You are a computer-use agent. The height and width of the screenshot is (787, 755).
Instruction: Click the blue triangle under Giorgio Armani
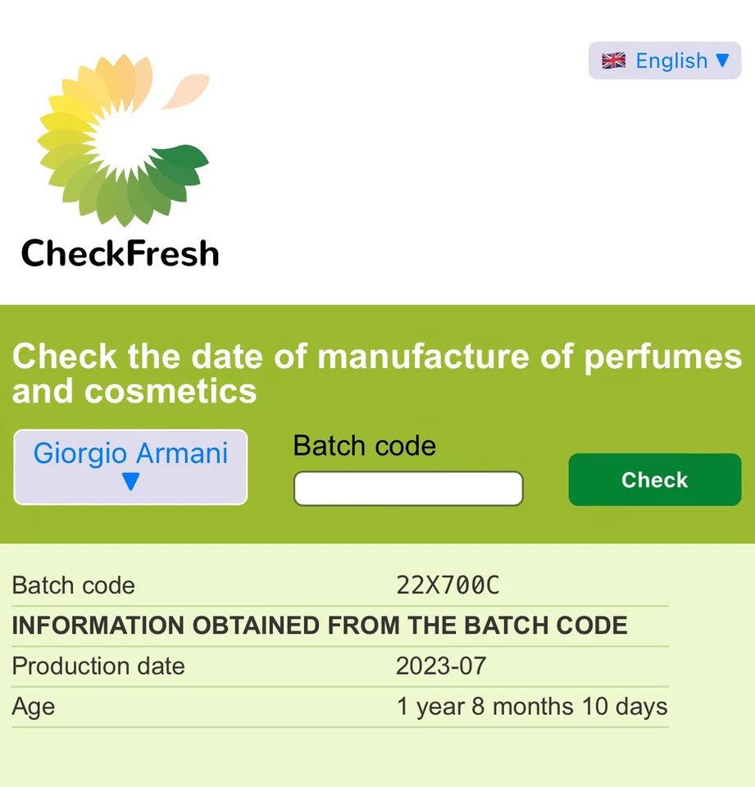click(x=130, y=482)
